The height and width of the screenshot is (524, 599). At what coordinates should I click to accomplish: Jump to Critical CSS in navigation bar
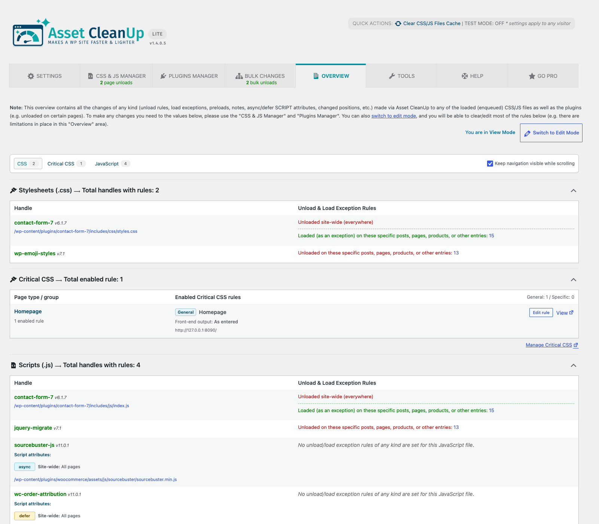[67, 164]
